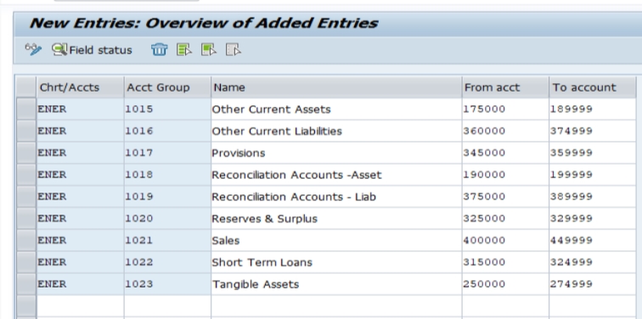
Task: Click From acct value 315000
Action: tap(505, 262)
